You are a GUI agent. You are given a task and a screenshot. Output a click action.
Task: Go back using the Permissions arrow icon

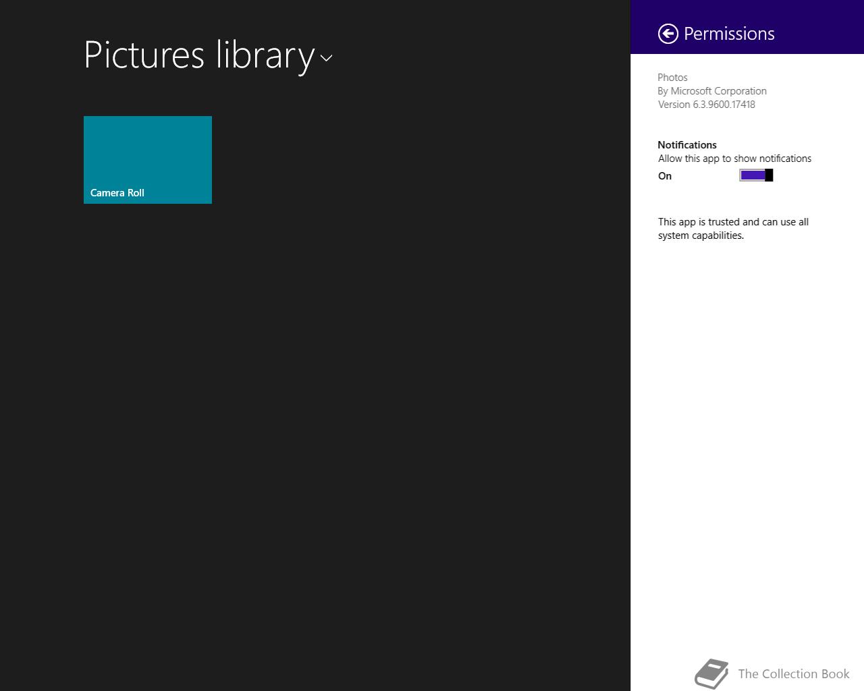point(668,34)
